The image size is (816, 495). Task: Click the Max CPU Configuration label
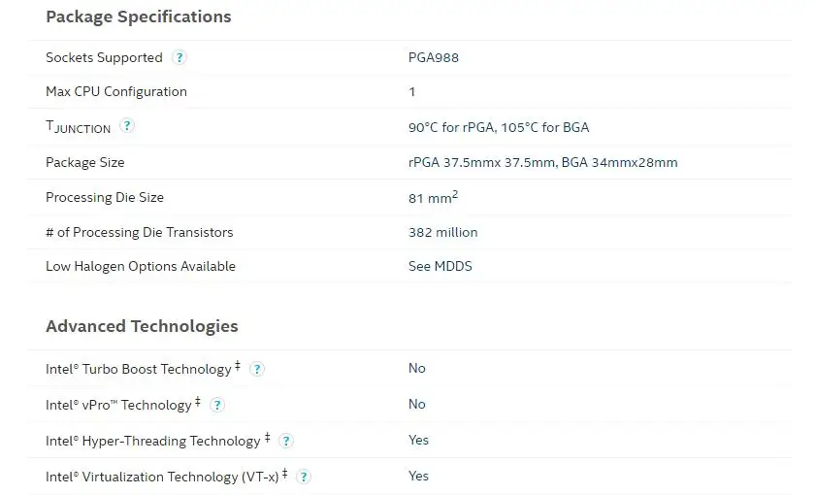[116, 91]
